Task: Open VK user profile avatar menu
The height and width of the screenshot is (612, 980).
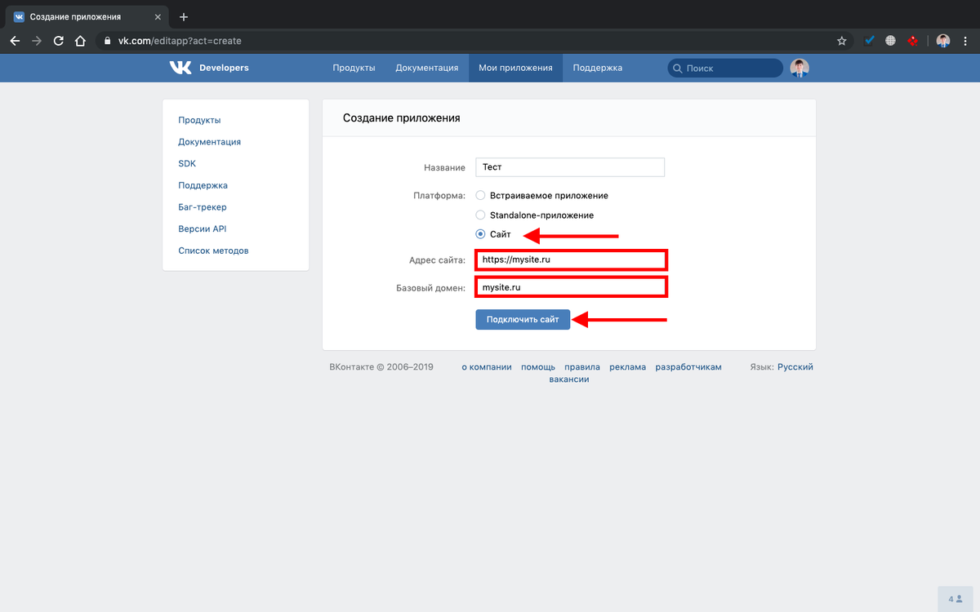Action: coord(800,68)
